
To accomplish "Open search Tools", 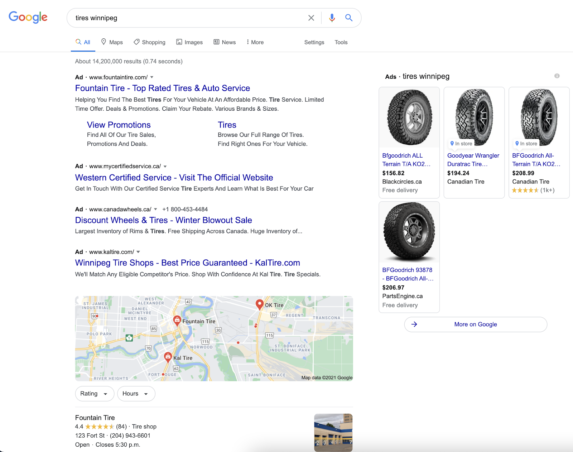I will (341, 42).
